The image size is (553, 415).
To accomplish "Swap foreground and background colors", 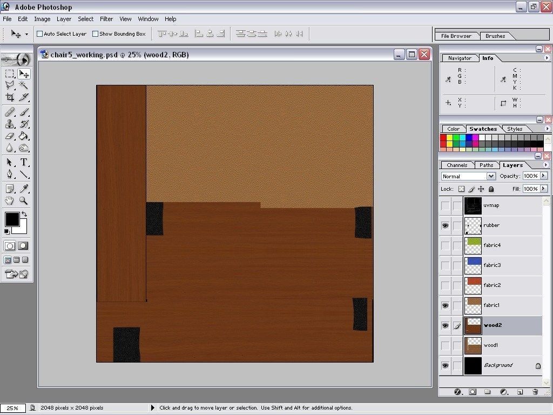I will (24, 214).
